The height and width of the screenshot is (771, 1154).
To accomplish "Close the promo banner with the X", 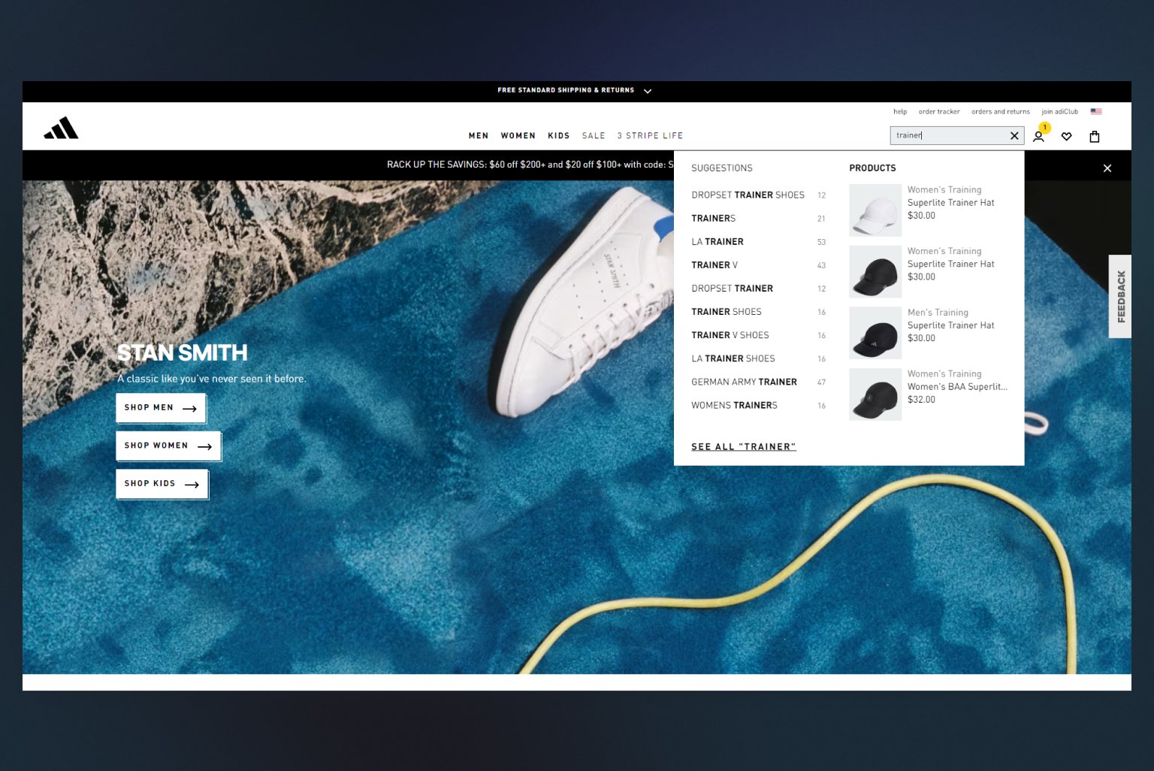I will pyautogui.click(x=1107, y=168).
